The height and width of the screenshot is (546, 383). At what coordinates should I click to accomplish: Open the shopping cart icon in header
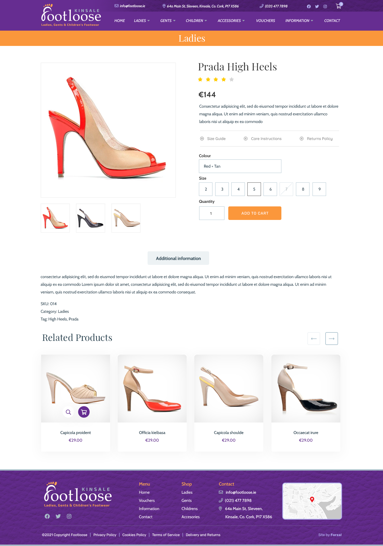(x=339, y=6)
